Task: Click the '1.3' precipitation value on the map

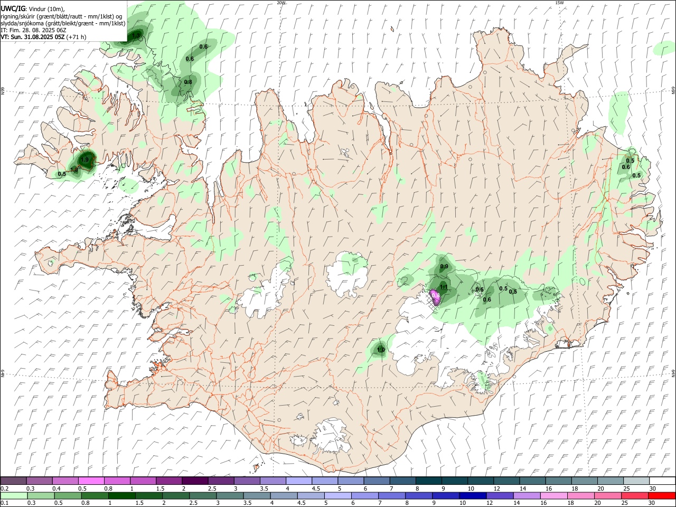Action: click(x=136, y=36)
